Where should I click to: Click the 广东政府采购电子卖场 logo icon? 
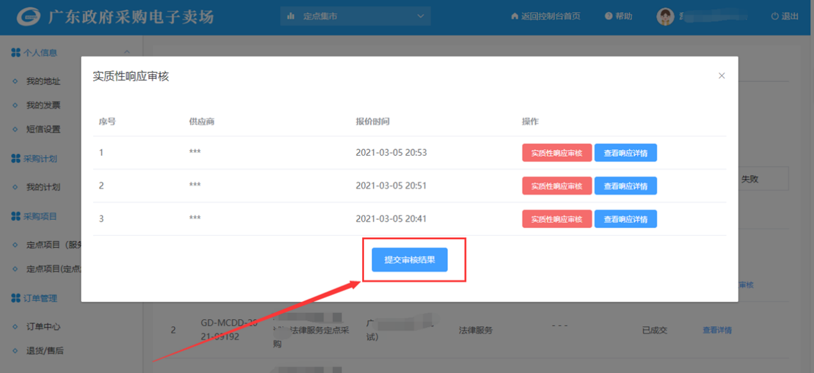(x=28, y=17)
